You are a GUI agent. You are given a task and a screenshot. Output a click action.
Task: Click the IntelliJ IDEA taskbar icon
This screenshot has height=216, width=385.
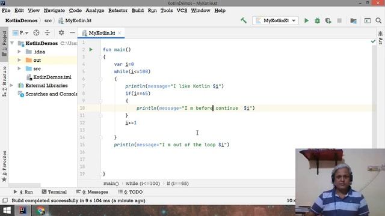click(x=23, y=211)
